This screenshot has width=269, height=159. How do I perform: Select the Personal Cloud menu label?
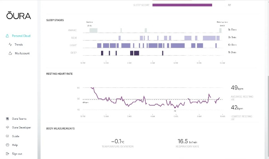click(21, 36)
